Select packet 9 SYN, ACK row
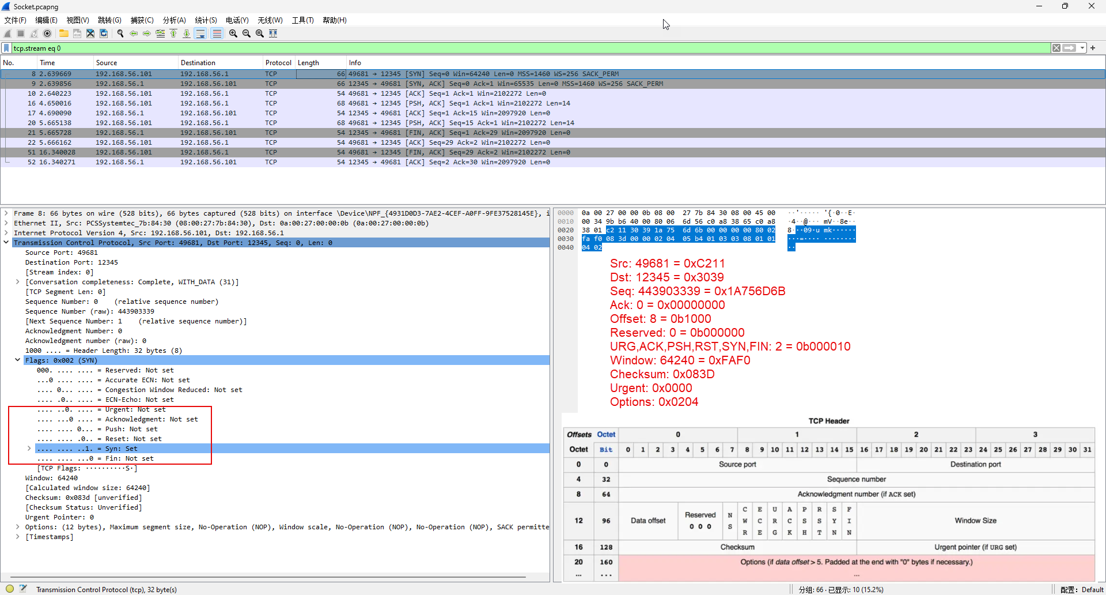The image size is (1106, 595). click(553, 84)
